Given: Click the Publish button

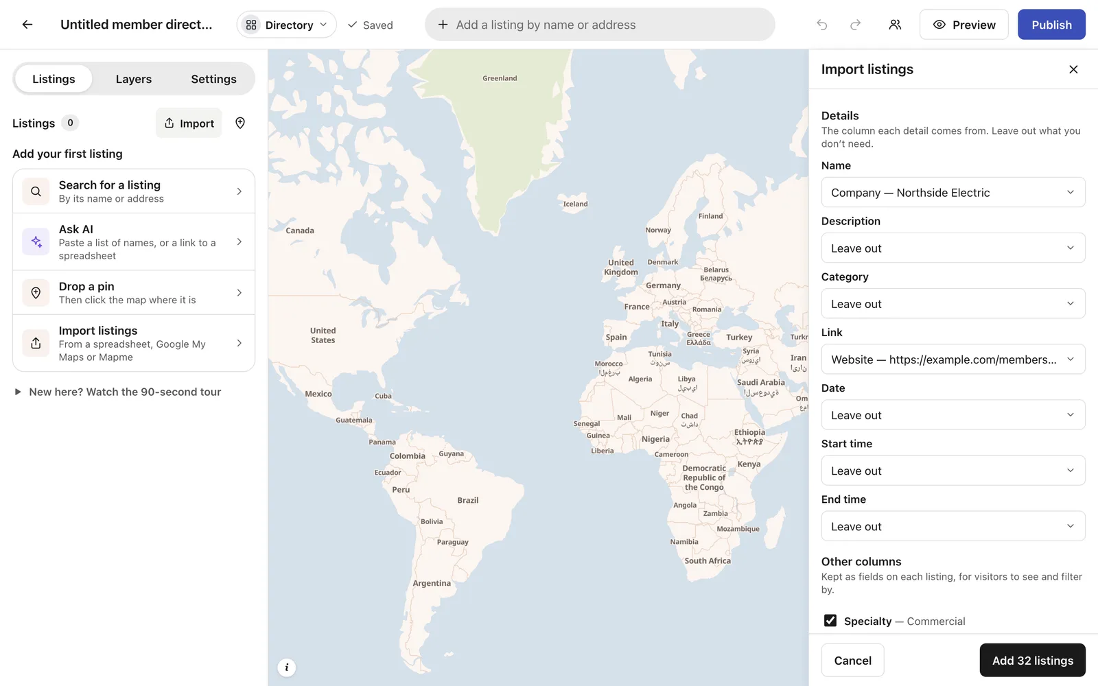Looking at the screenshot, I should pyautogui.click(x=1051, y=25).
